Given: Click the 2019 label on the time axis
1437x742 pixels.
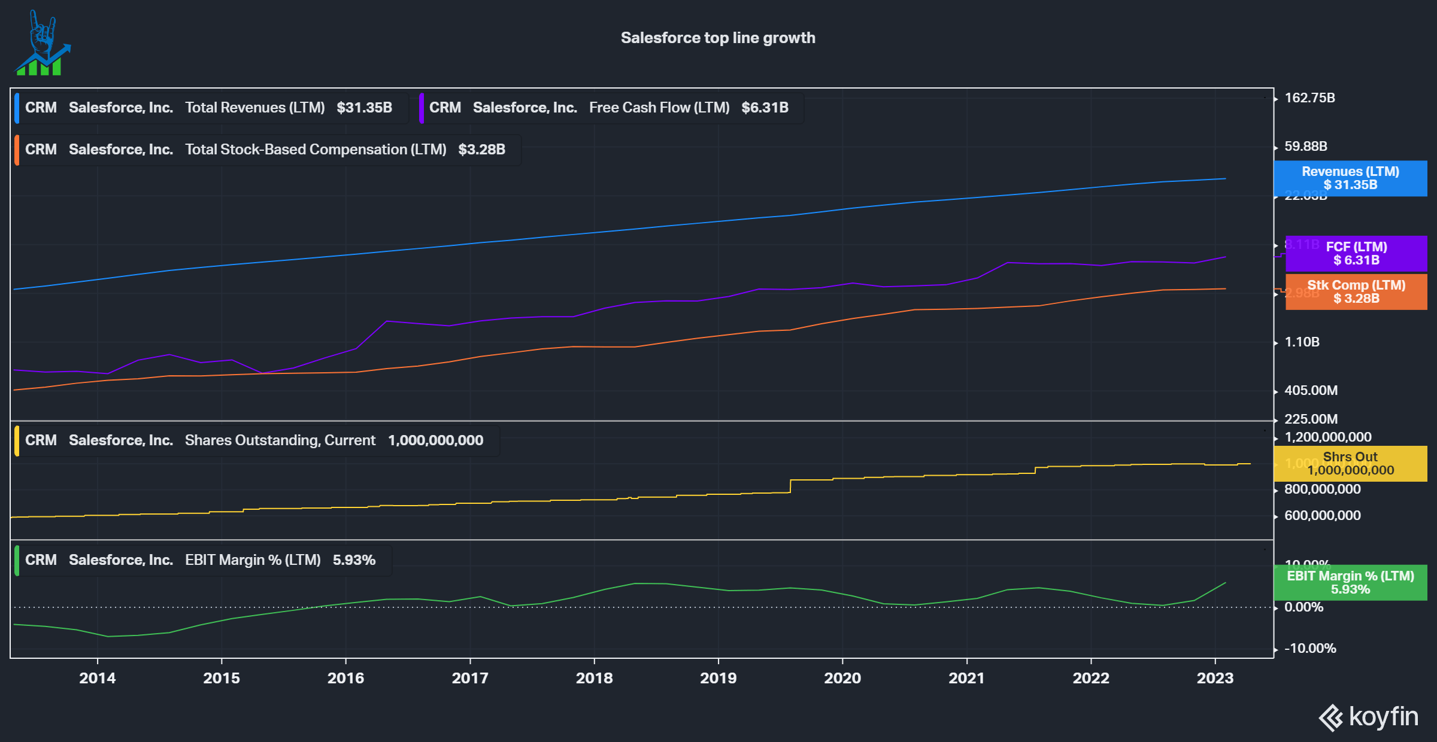Looking at the screenshot, I should (x=718, y=678).
